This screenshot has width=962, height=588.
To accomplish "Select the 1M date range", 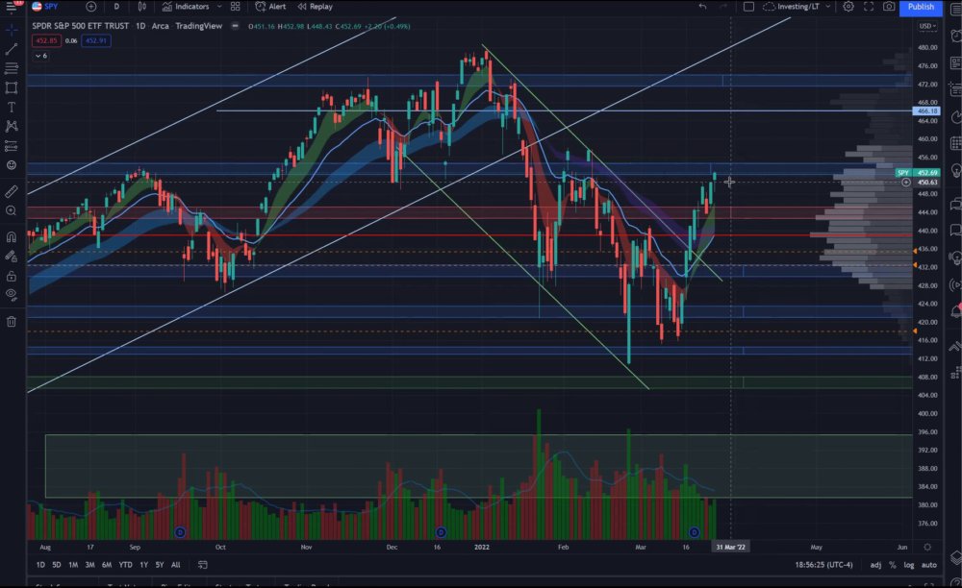I will 73,565.
